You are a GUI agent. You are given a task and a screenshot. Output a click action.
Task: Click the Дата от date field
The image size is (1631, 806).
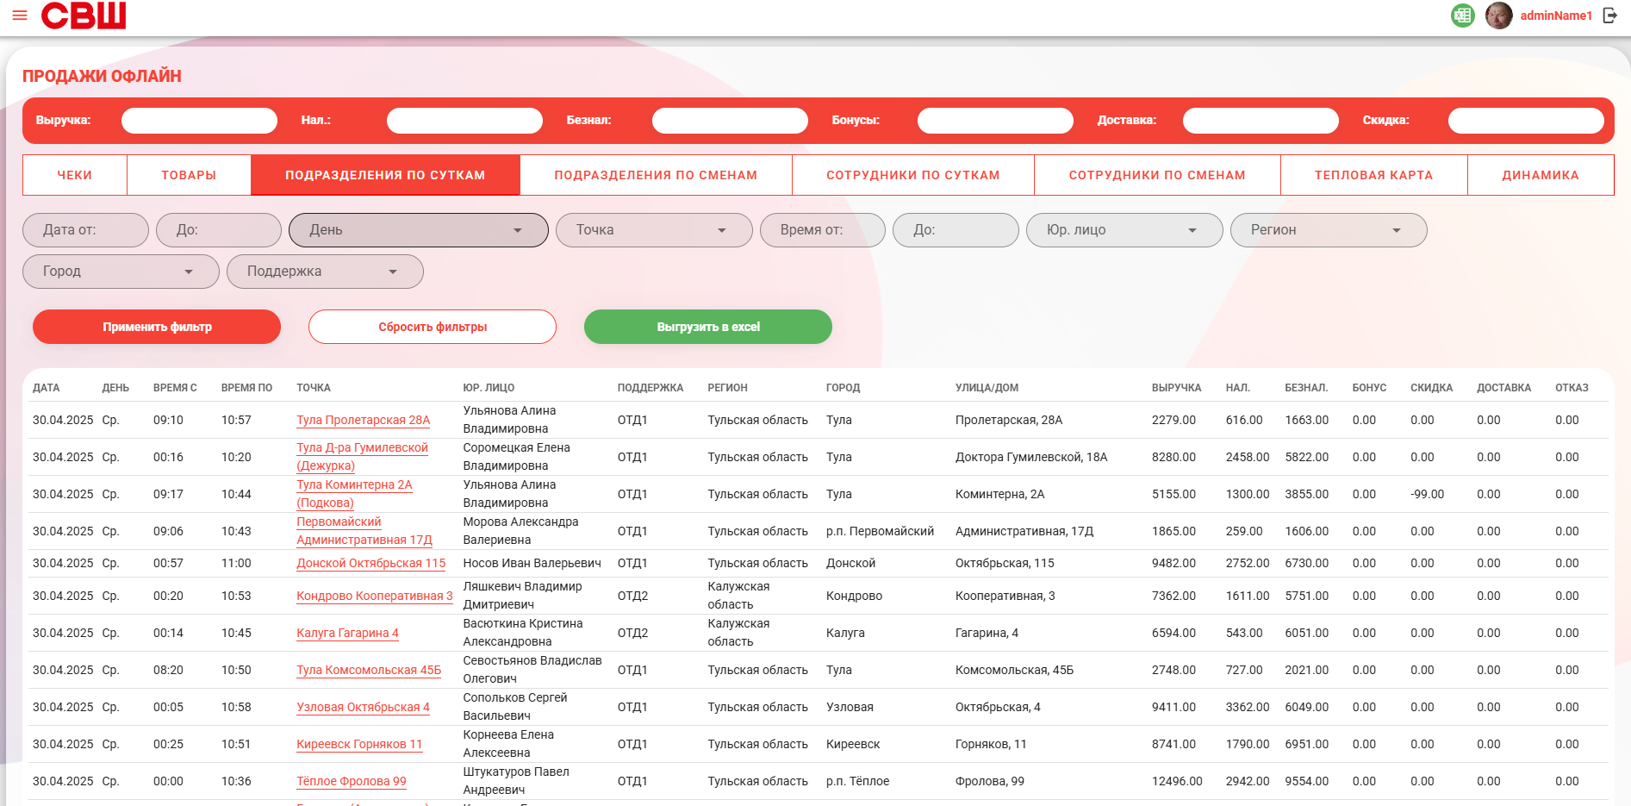pos(85,230)
